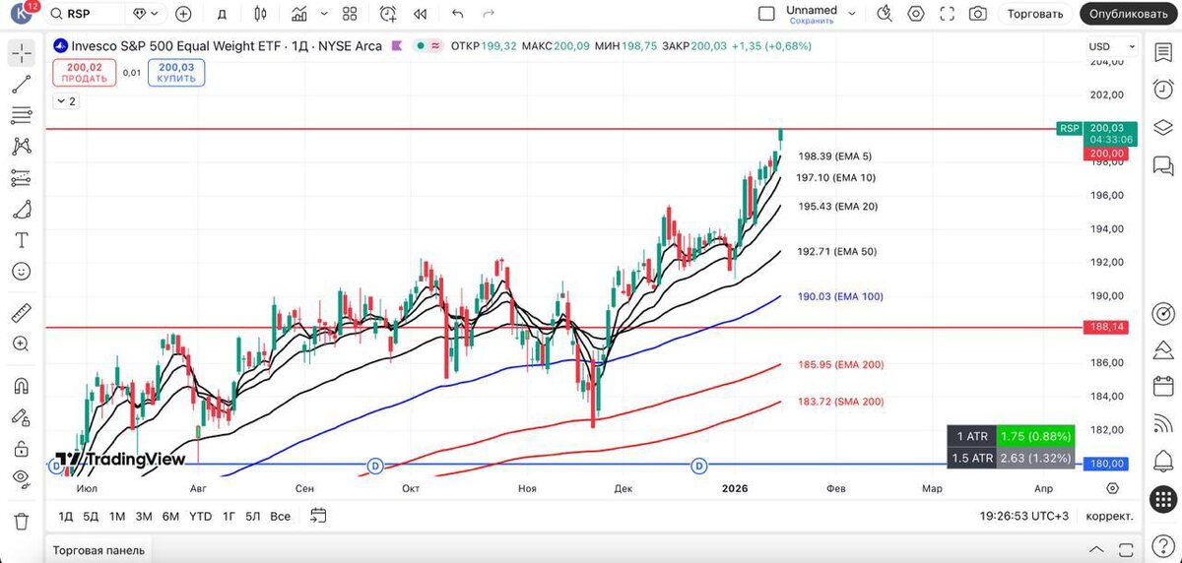
Task: Click the Торговать button
Action: (x=1035, y=14)
